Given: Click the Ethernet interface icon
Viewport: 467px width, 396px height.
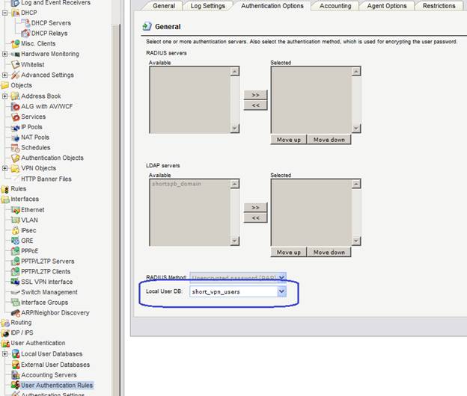Looking at the screenshot, I should [x=15, y=210].
